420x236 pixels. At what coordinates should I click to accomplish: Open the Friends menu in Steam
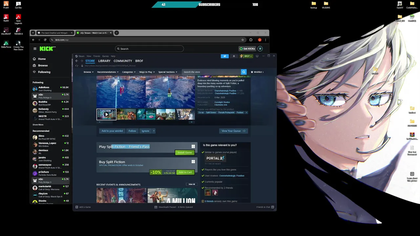[97, 56]
